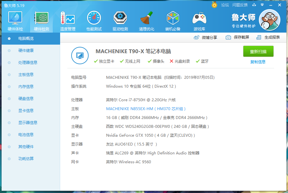This screenshot has width=288, height=193.
Task: Click the green 重新扫描 rescan button
Action: pyautogui.click(x=258, y=52)
